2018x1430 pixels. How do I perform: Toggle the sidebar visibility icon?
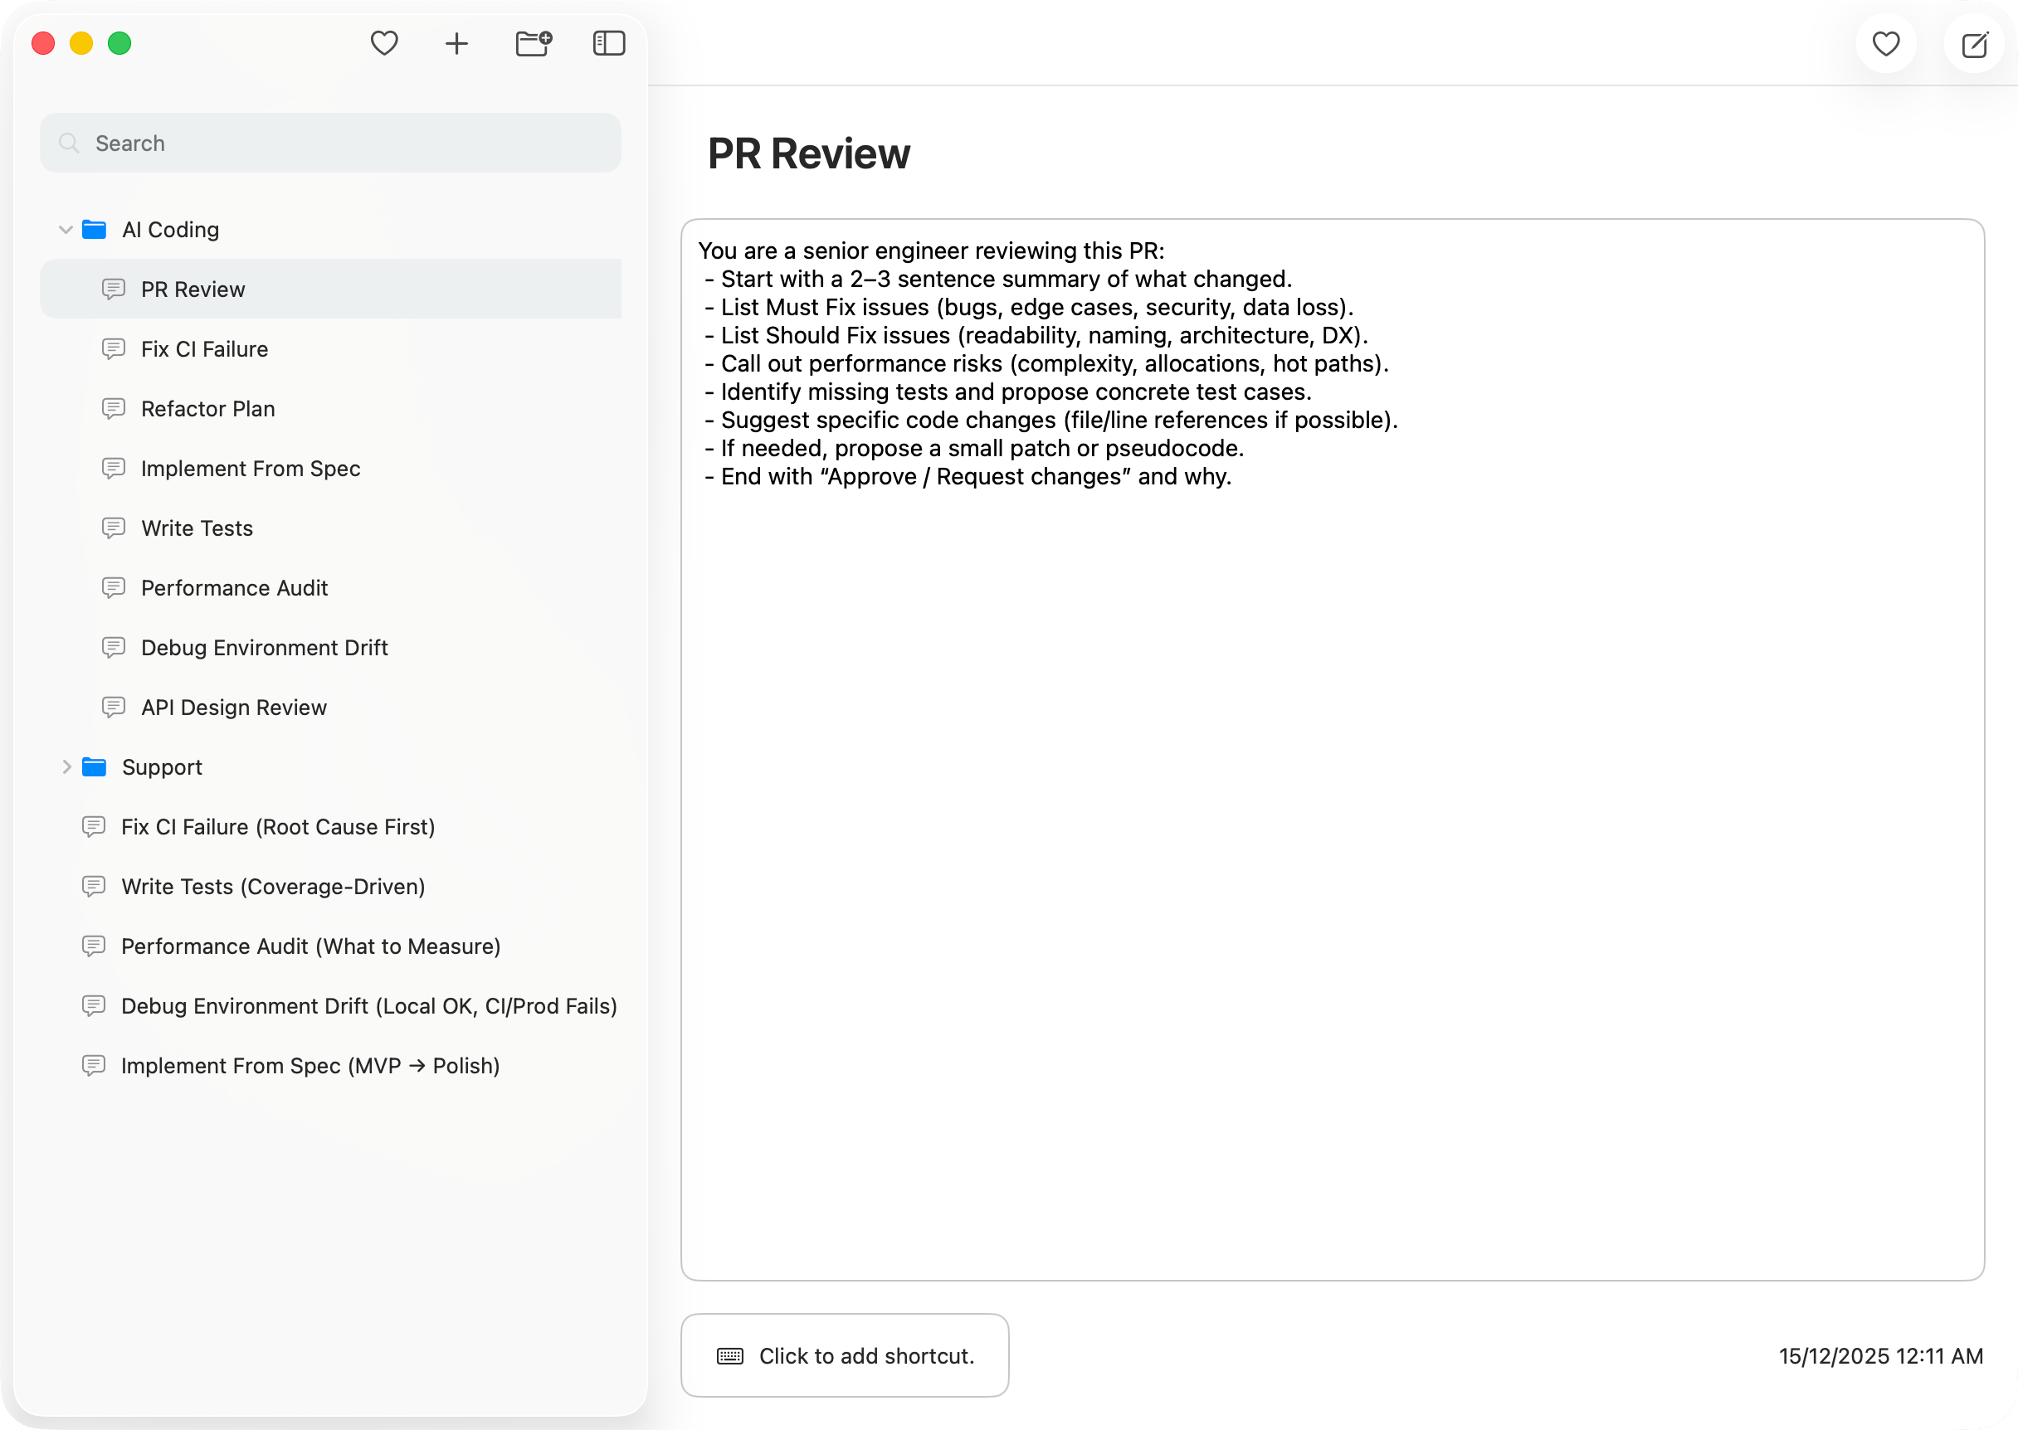(x=607, y=42)
